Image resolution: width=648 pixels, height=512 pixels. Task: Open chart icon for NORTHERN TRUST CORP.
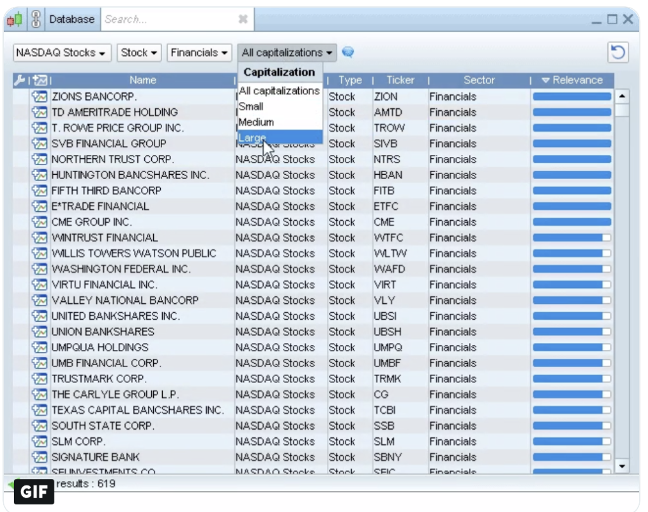point(39,159)
